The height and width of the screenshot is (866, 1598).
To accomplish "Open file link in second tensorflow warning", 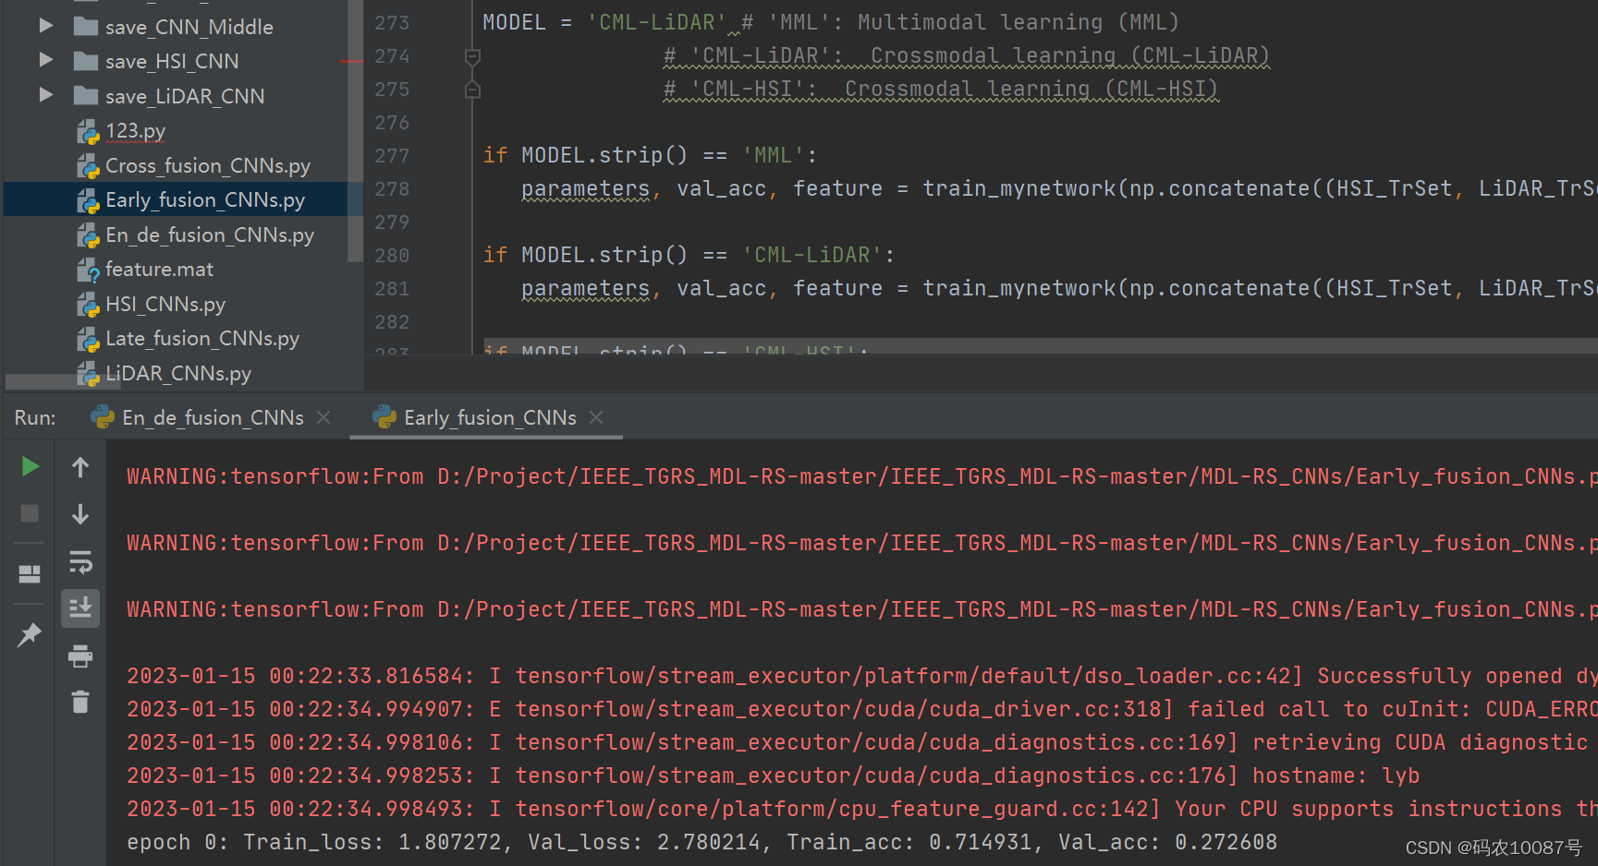I will tap(1017, 543).
